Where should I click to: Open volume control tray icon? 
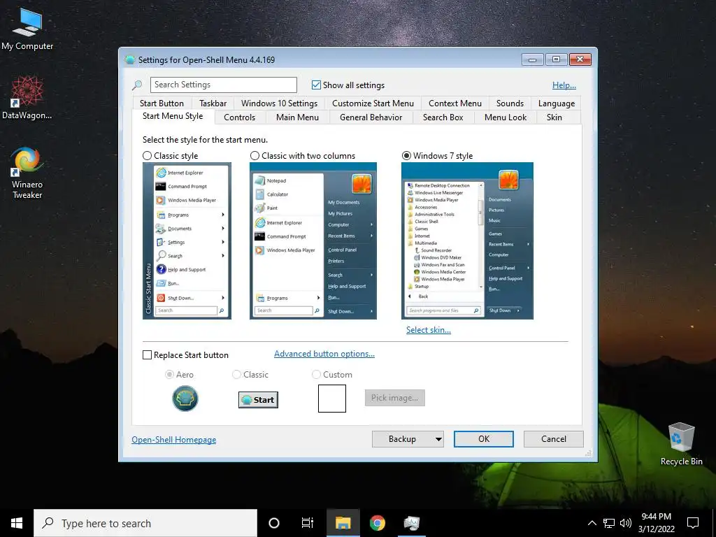click(x=626, y=523)
